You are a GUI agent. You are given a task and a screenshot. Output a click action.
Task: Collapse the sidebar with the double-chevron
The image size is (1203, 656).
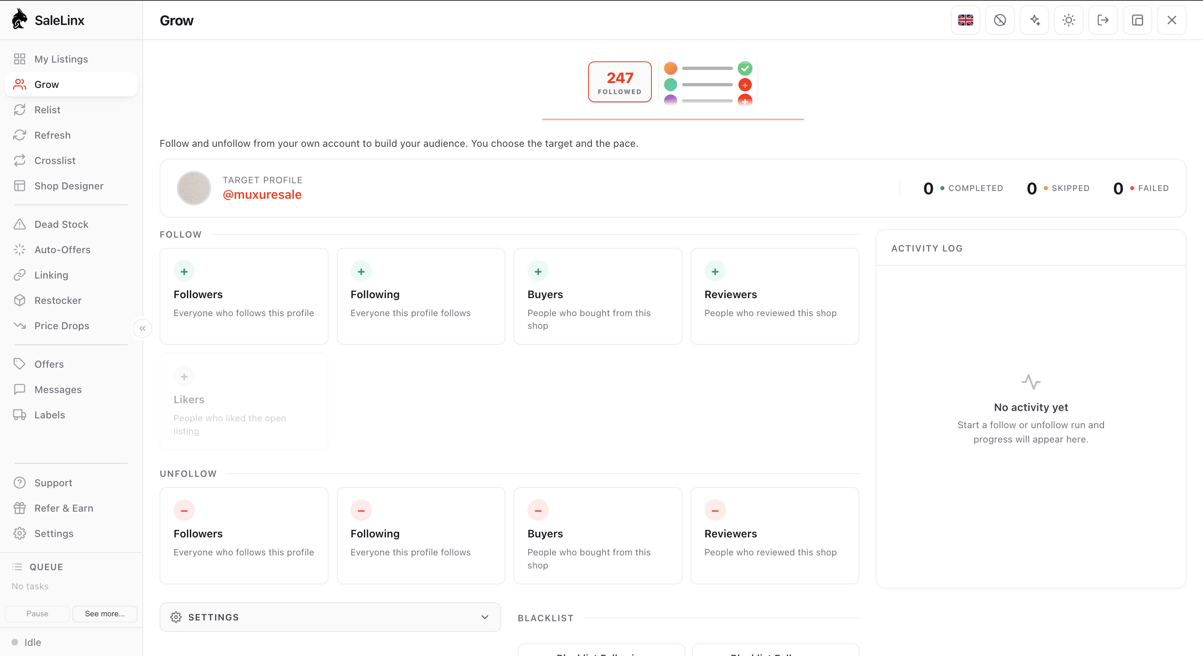click(142, 328)
